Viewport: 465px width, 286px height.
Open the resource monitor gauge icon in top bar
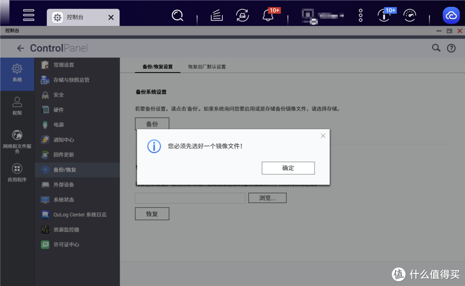[x=409, y=15]
